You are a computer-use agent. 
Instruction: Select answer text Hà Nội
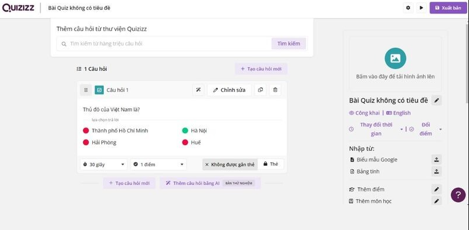pos(199,131)
